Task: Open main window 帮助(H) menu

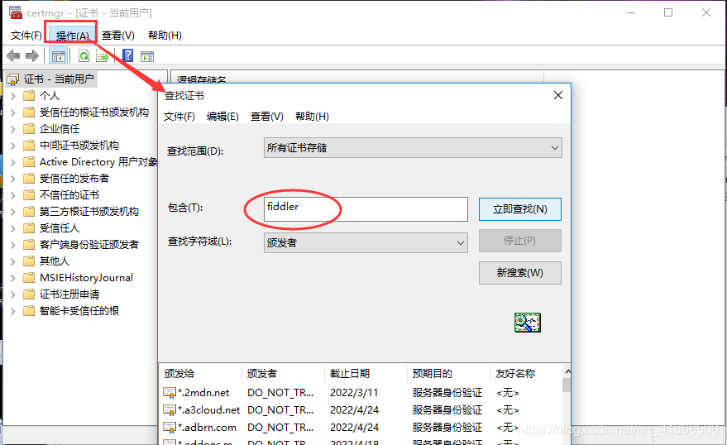Action: click(165, 36)
